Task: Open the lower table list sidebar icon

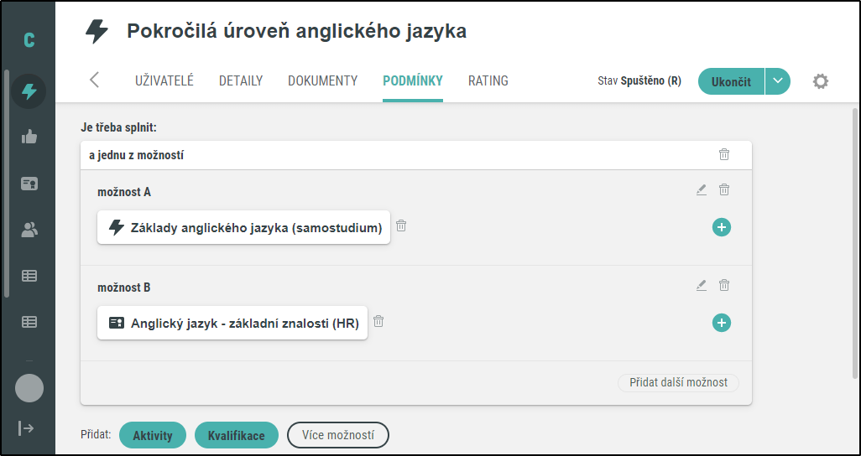Action: 29,322
